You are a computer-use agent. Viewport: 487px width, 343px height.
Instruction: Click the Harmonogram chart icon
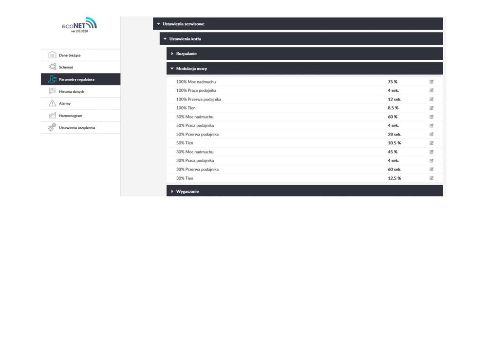pos(52,116)
